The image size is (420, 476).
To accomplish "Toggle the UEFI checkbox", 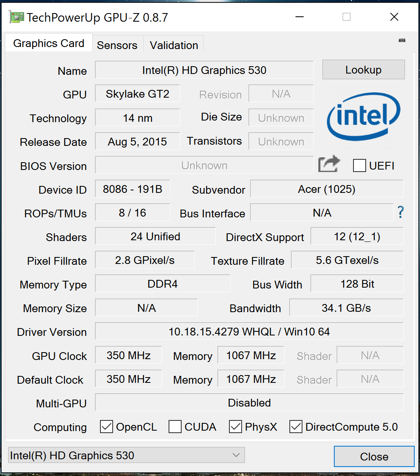I will point(359,165).
